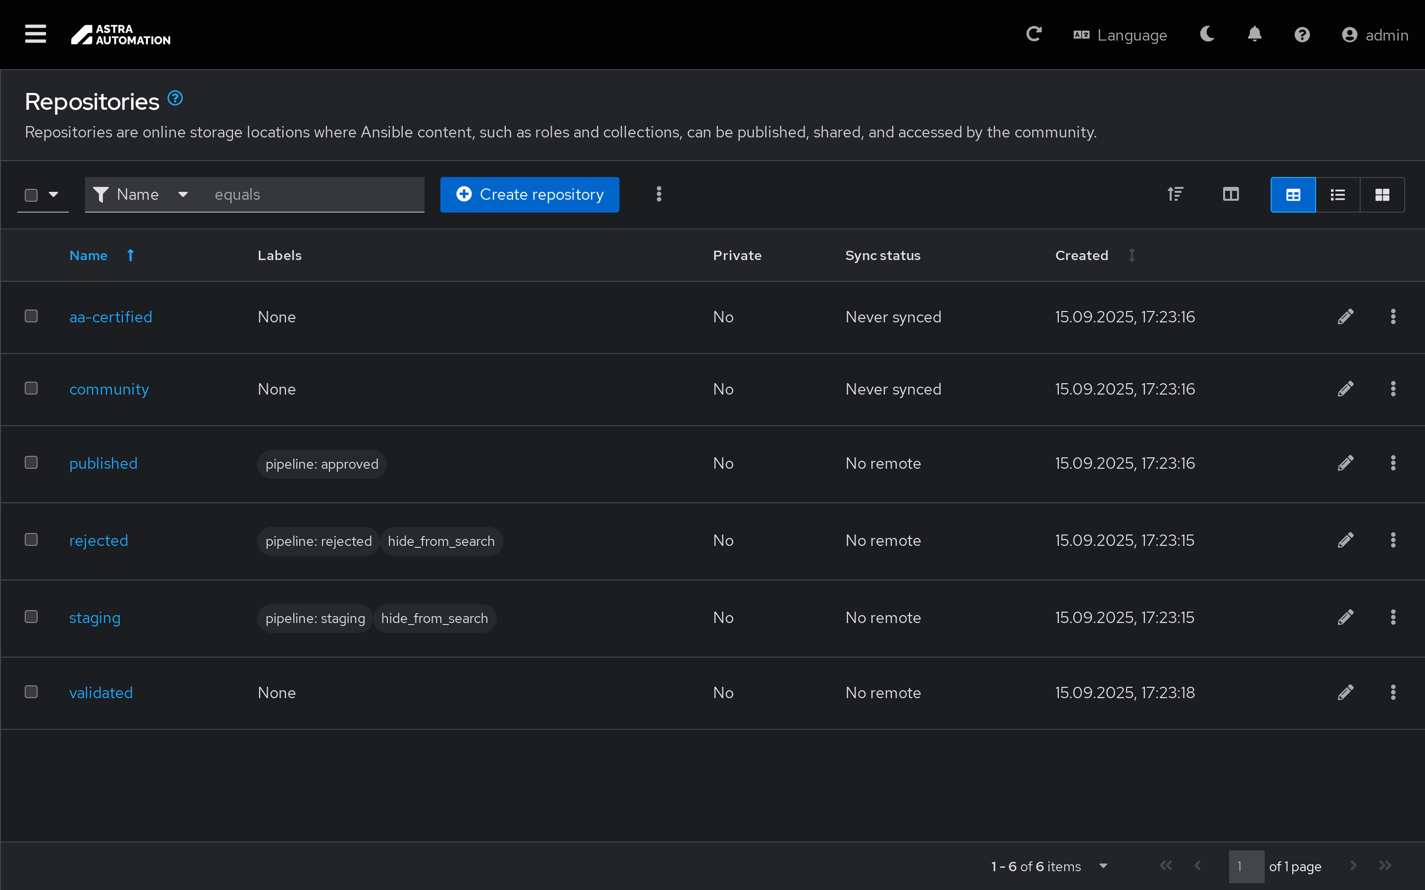Screen dimensions: 1425x890
Task: Open the items per page dropdown
Action: (1103, 866)
